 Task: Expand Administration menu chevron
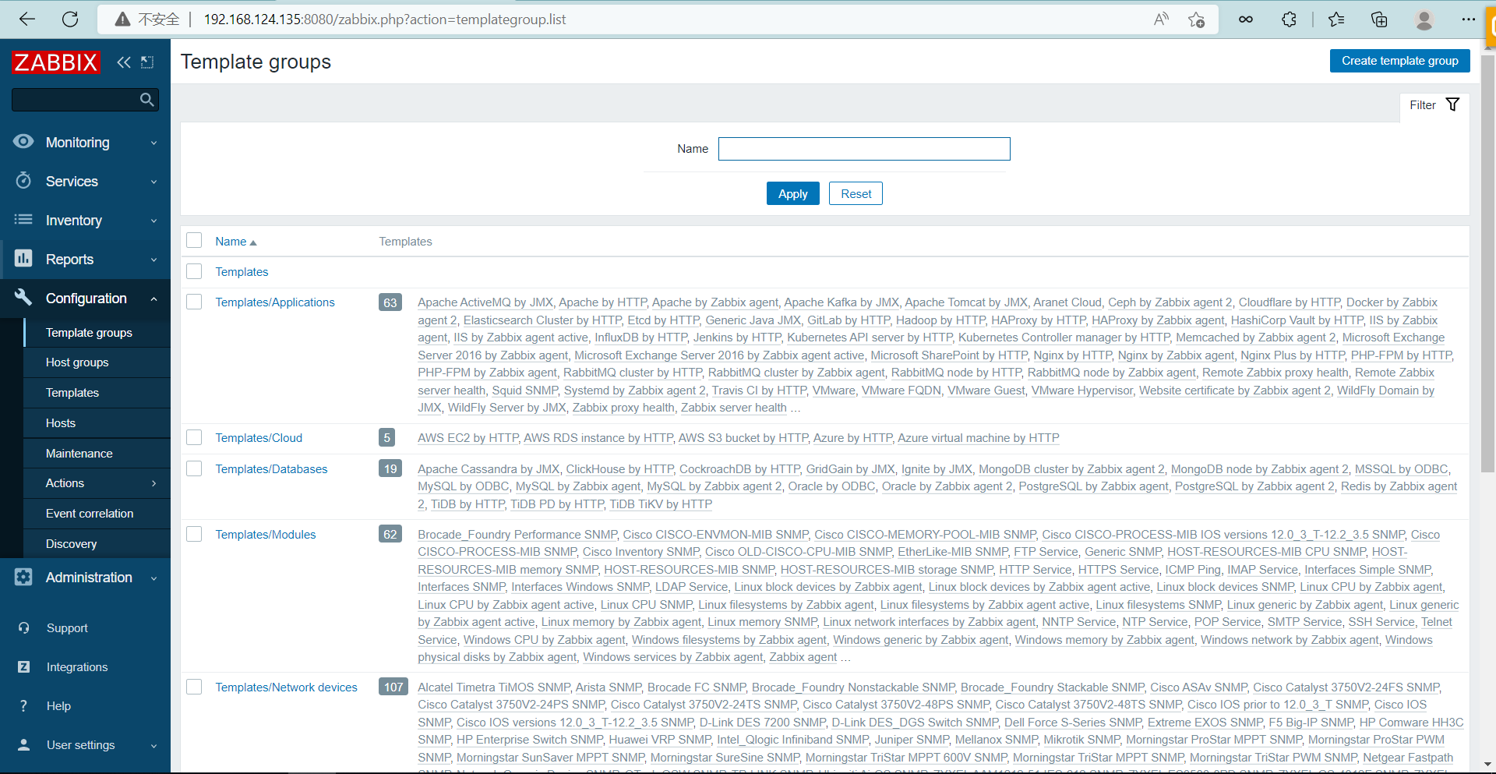(x=153, y=578)
